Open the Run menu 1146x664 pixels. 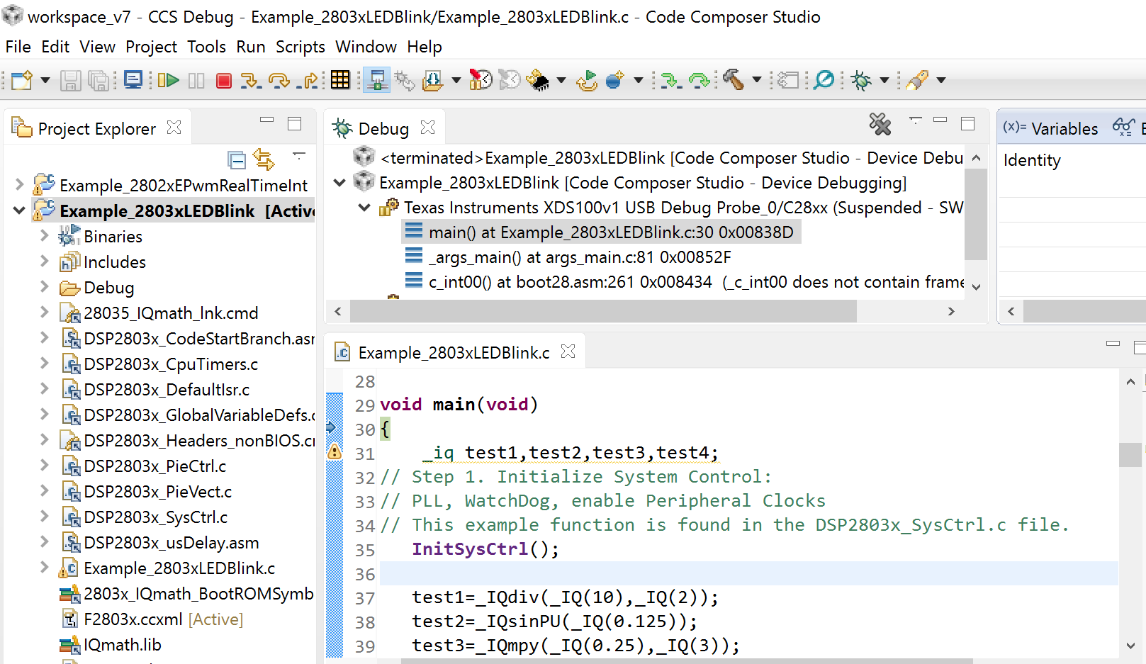pos(251,47)
